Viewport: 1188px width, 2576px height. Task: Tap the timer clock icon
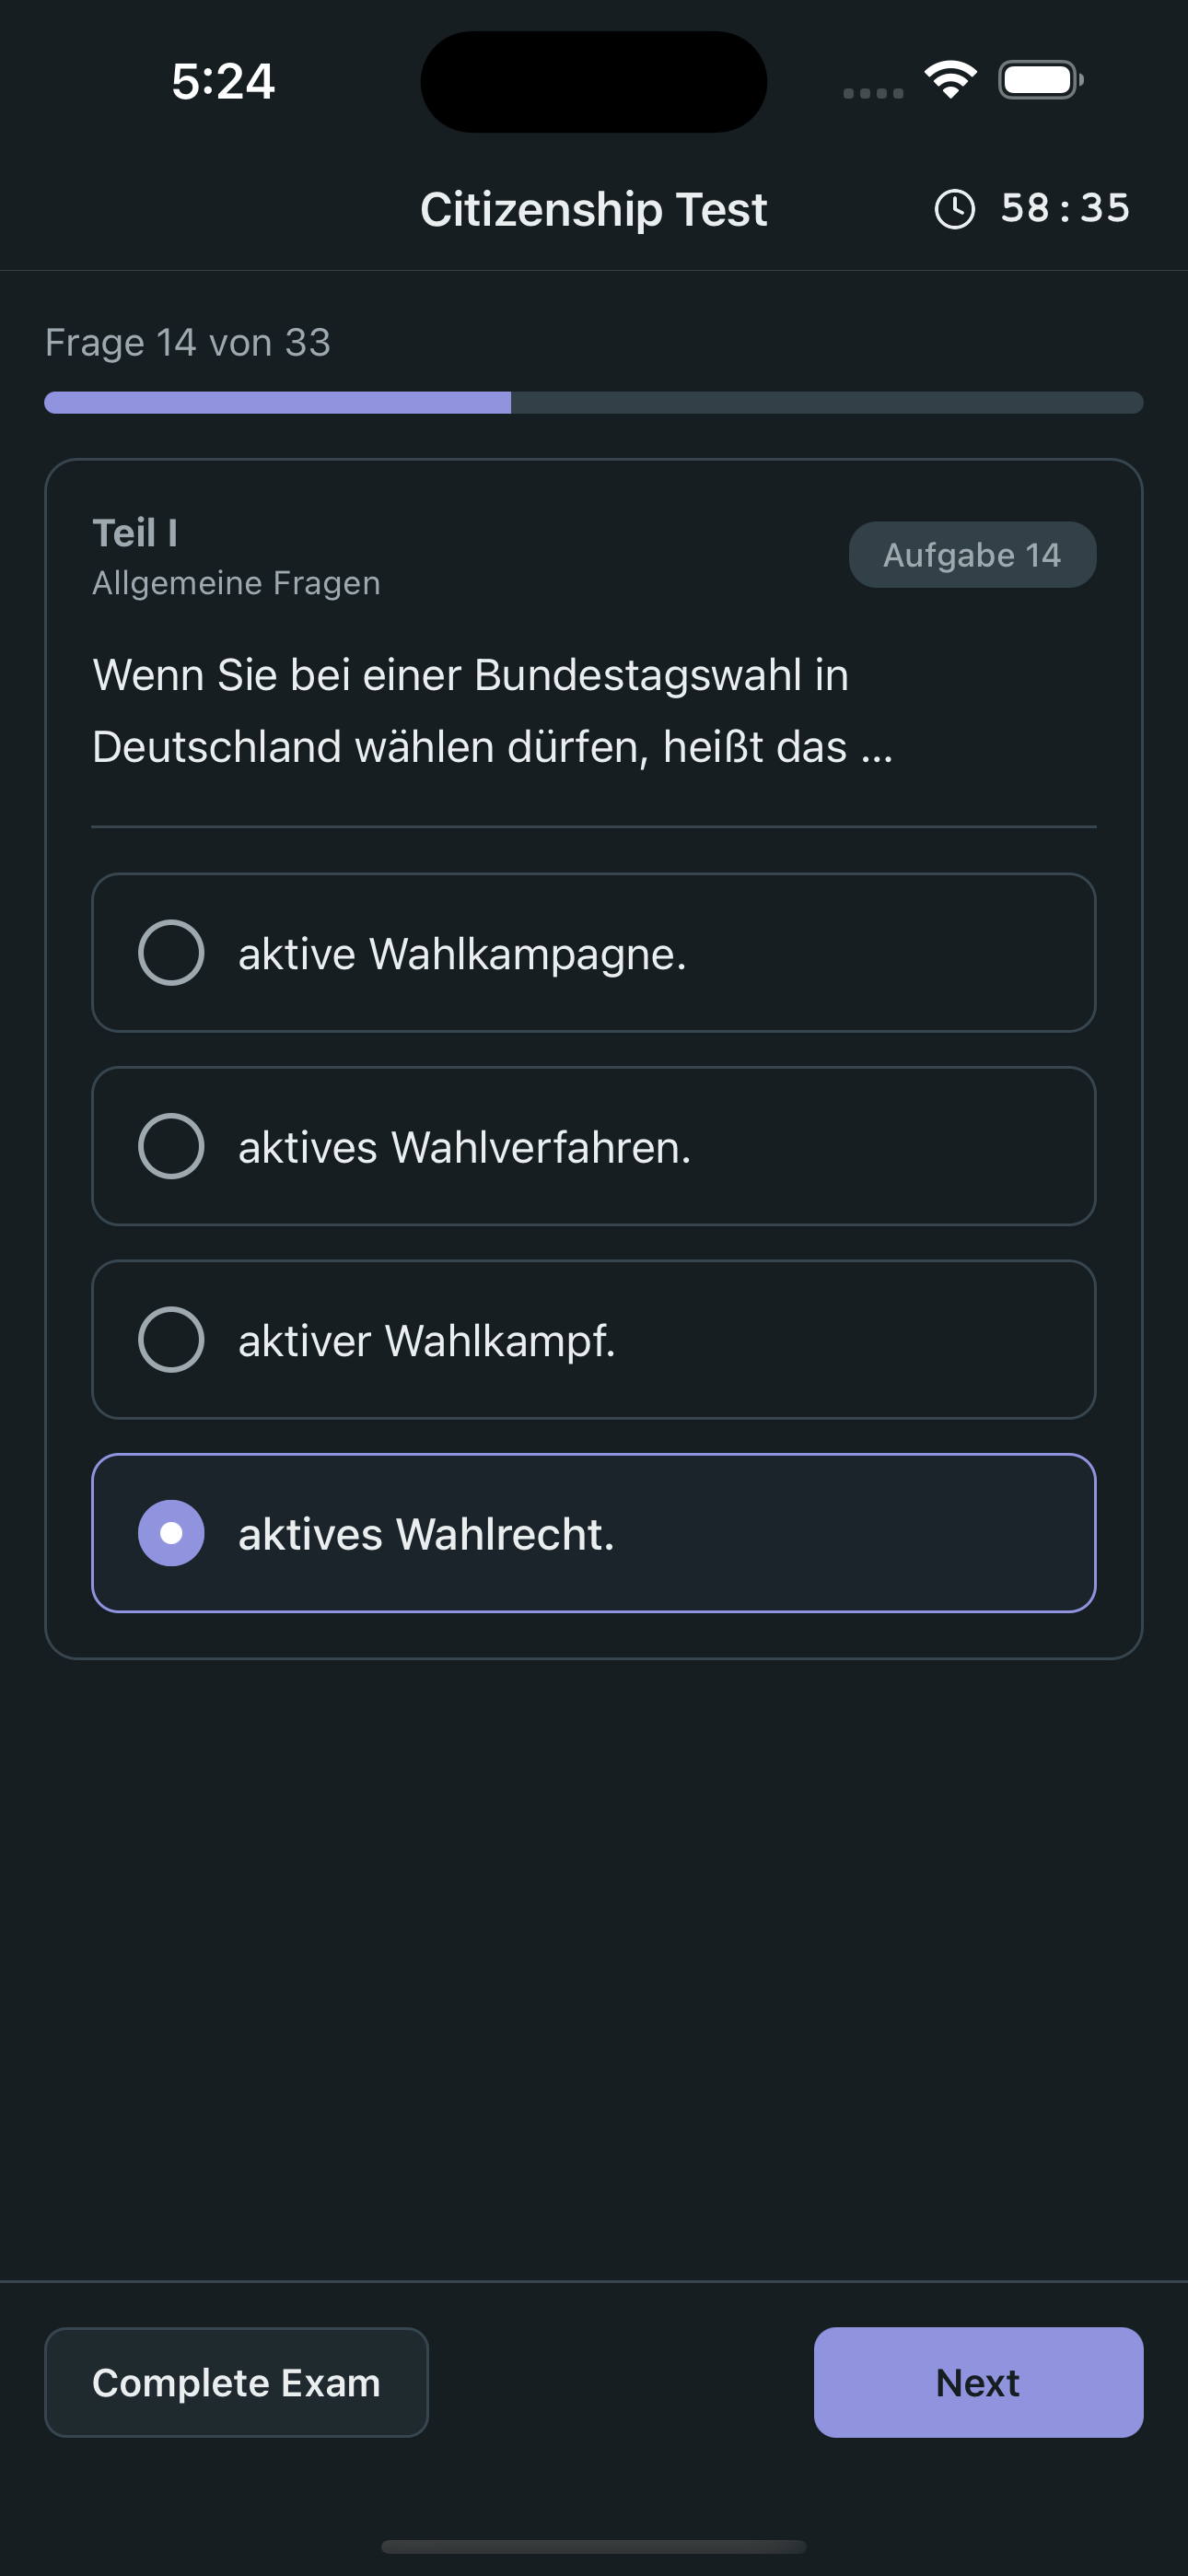(x=954, y=209)
